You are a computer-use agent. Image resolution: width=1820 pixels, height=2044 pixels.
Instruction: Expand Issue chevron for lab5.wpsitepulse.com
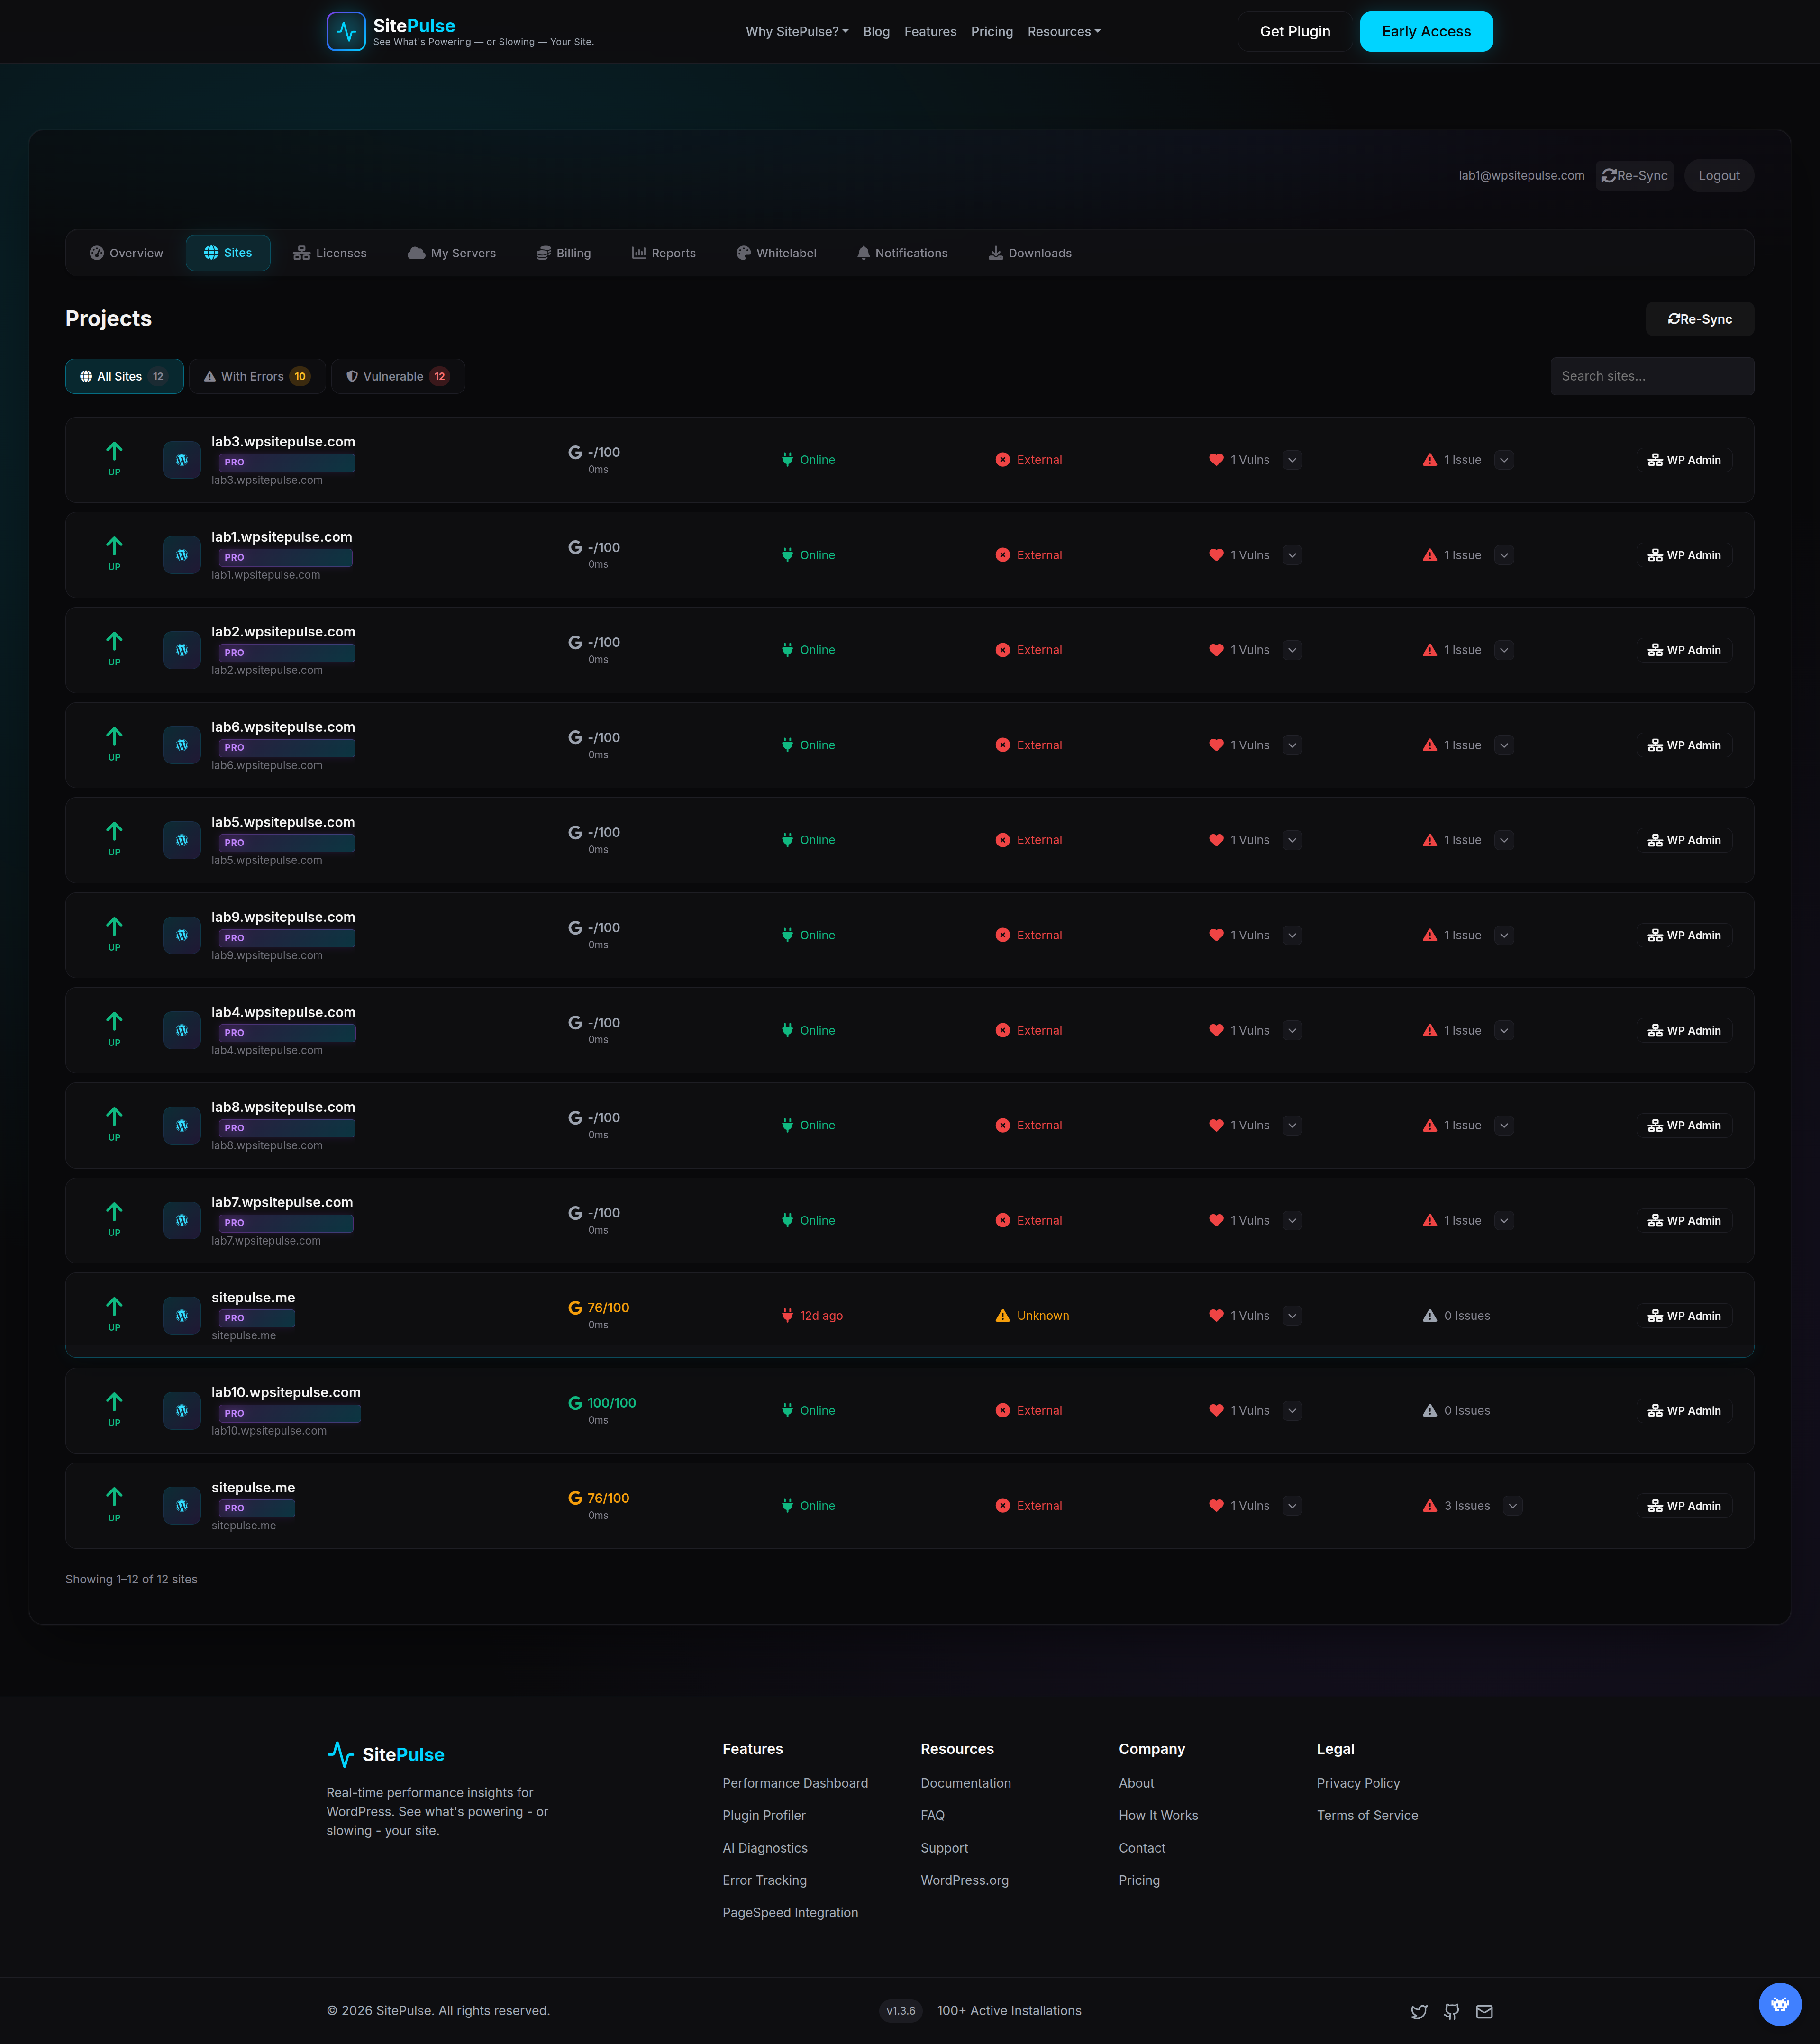1504,840
